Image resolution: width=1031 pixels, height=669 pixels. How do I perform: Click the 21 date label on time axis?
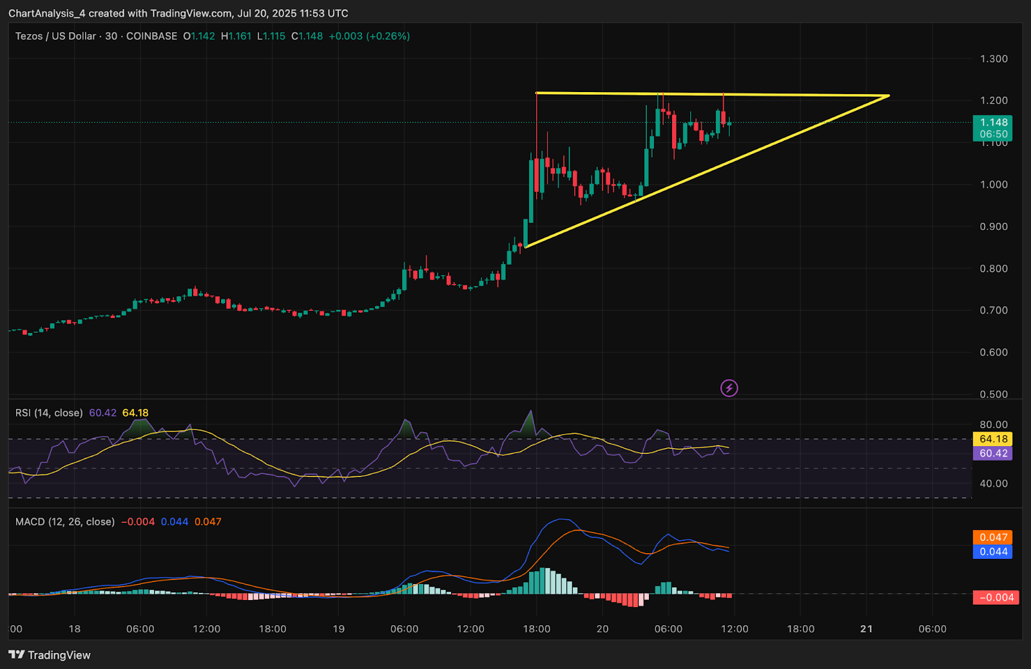tap(867, 628)
